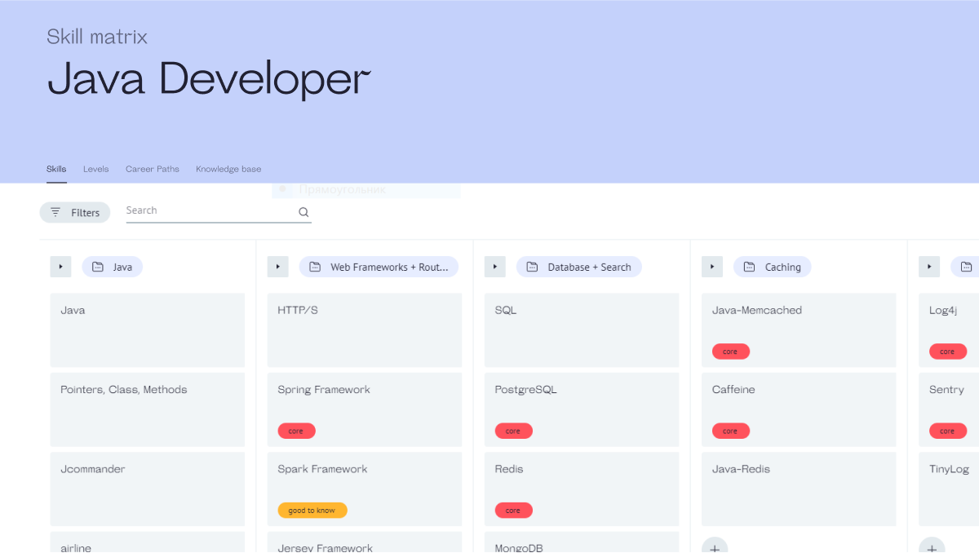979x553 pixels.
Task: Open the PostgreSQL skill card
Action: [582, 409]
